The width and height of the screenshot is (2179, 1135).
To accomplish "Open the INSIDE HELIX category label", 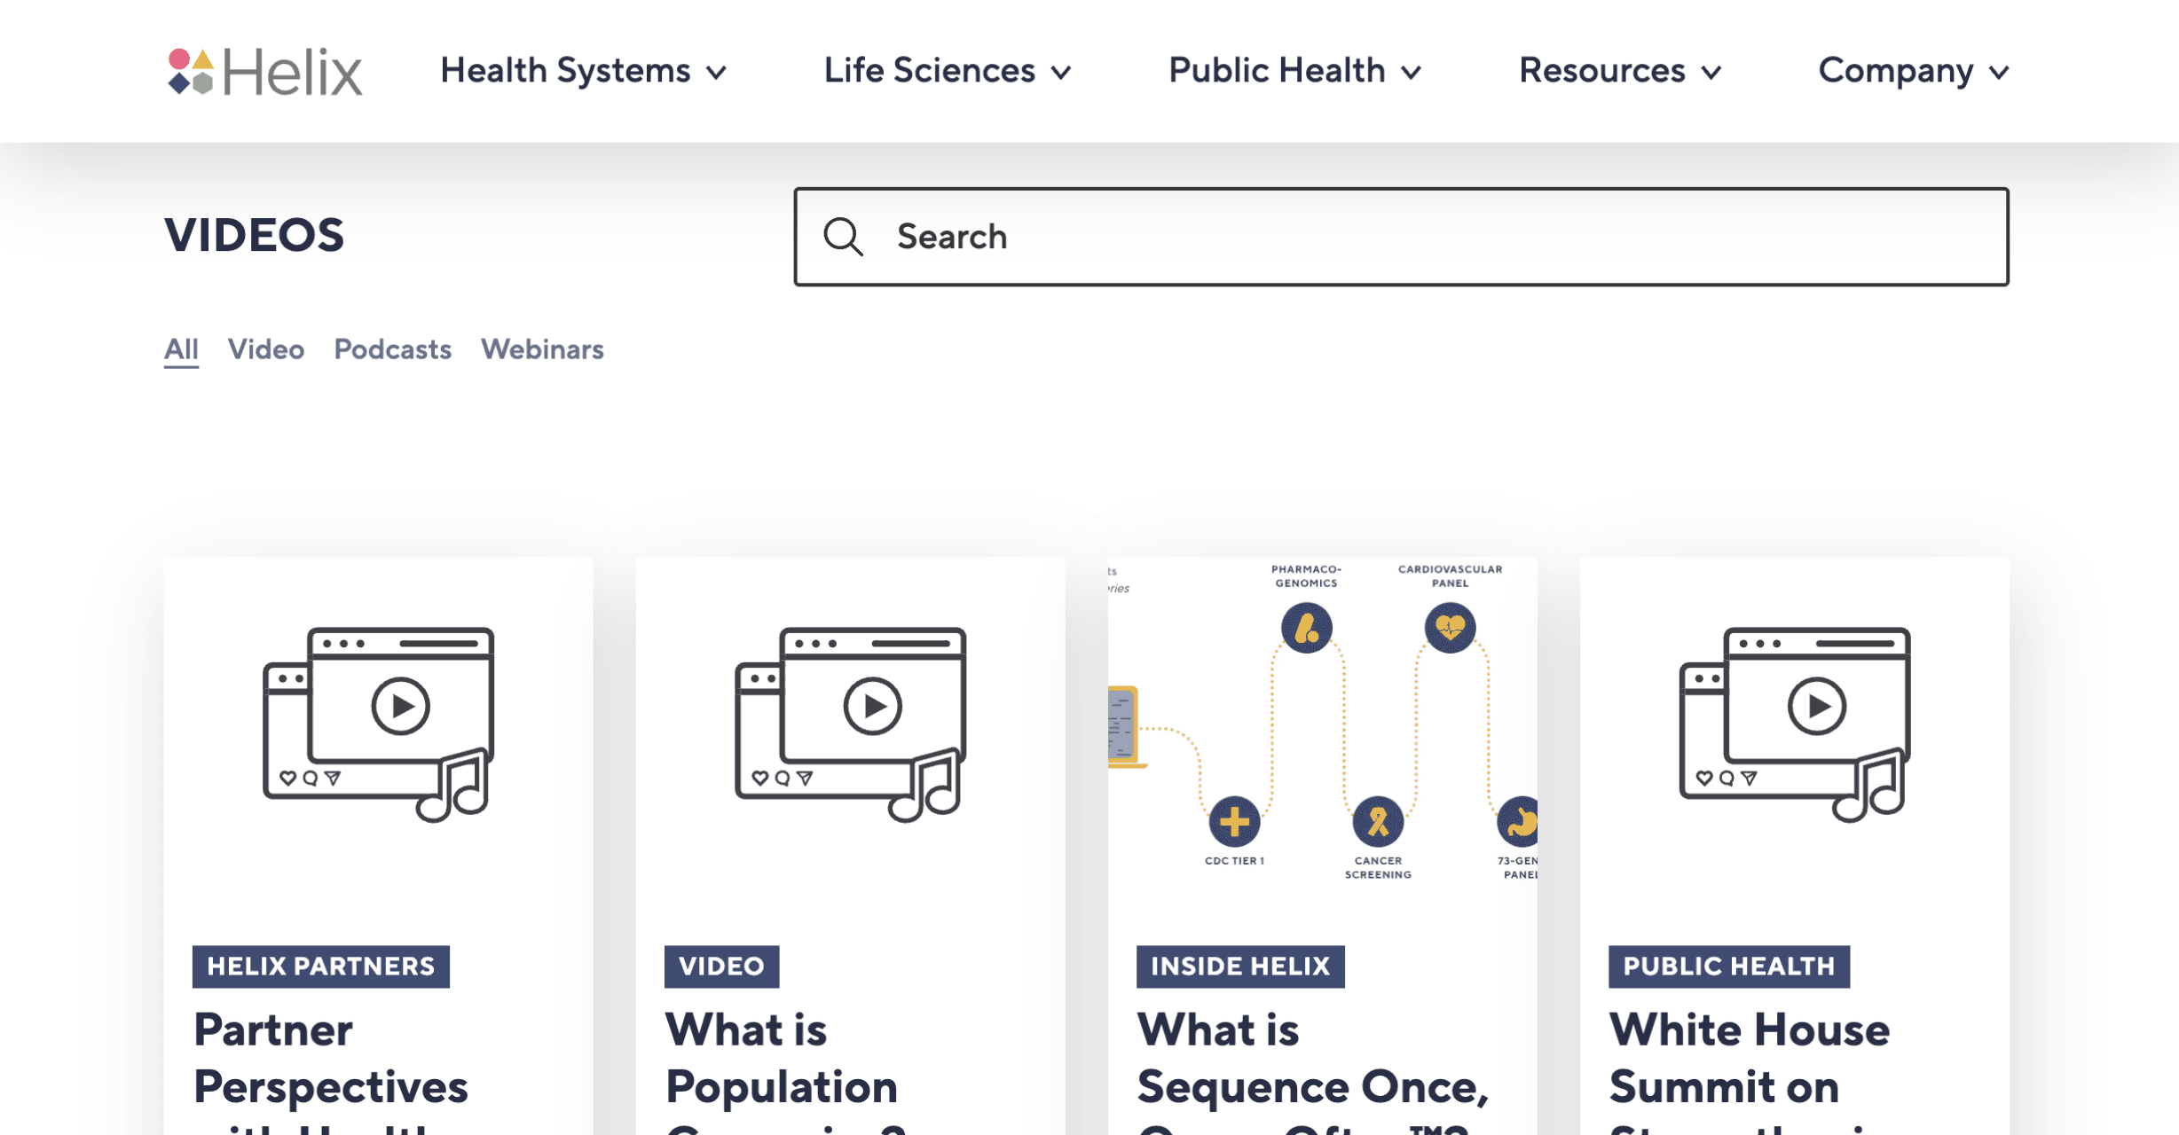I will click(1239, 966).
